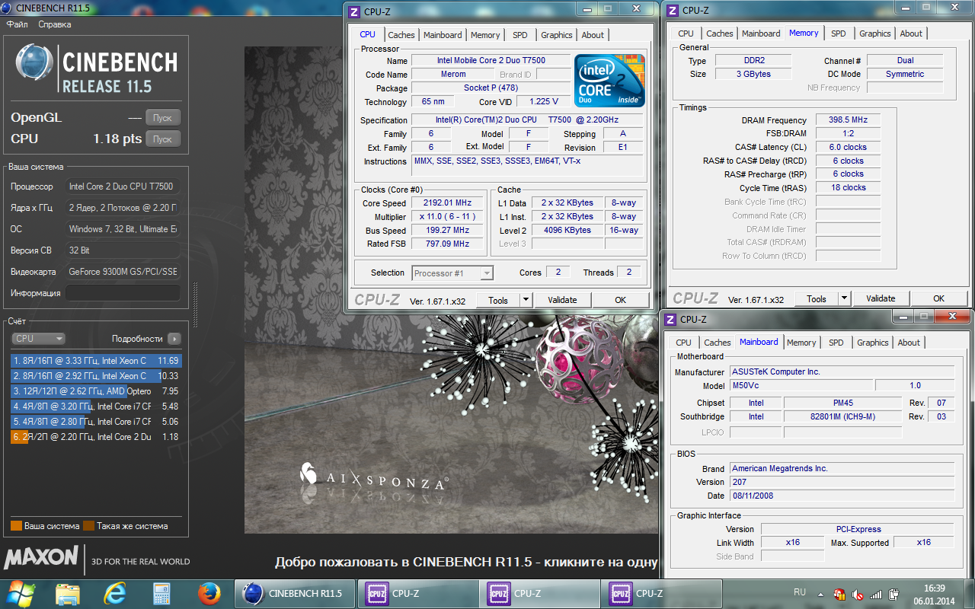Select ranking row Core 2 Duo 1.18
Image resolution: width=975 pixels, height=609 pixels.
click(96, 437)
